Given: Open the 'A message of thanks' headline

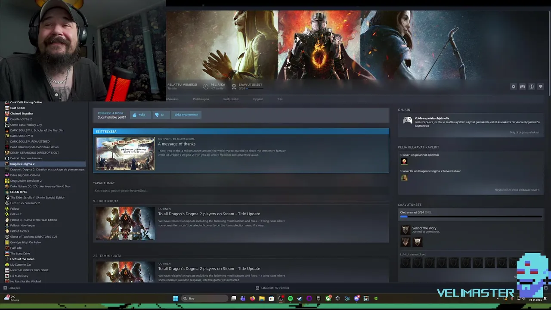Looking at the screenshot, I should click(176, 144).
